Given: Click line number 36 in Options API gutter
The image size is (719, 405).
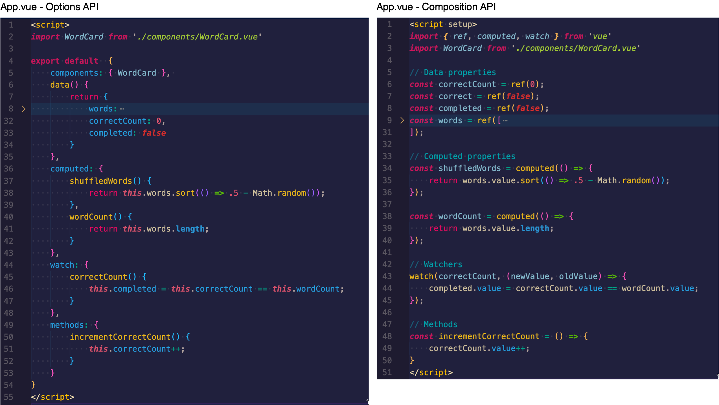Looking at the screenshot, I should [x=8, y=169].
